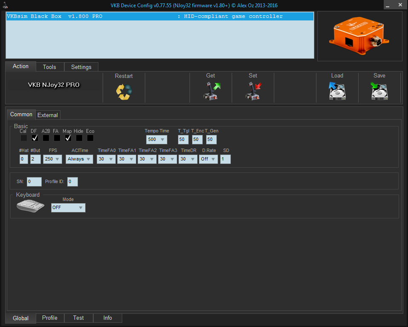This screenshot has height=327, width=408.
Task: Click the SD input field
Action: click(x=225, y=159)
